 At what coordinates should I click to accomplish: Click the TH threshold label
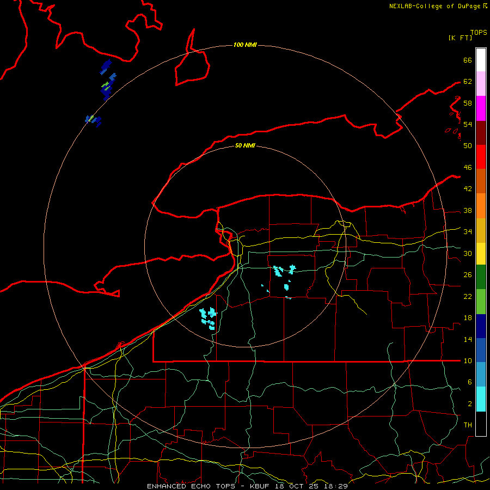click(468, 425)
